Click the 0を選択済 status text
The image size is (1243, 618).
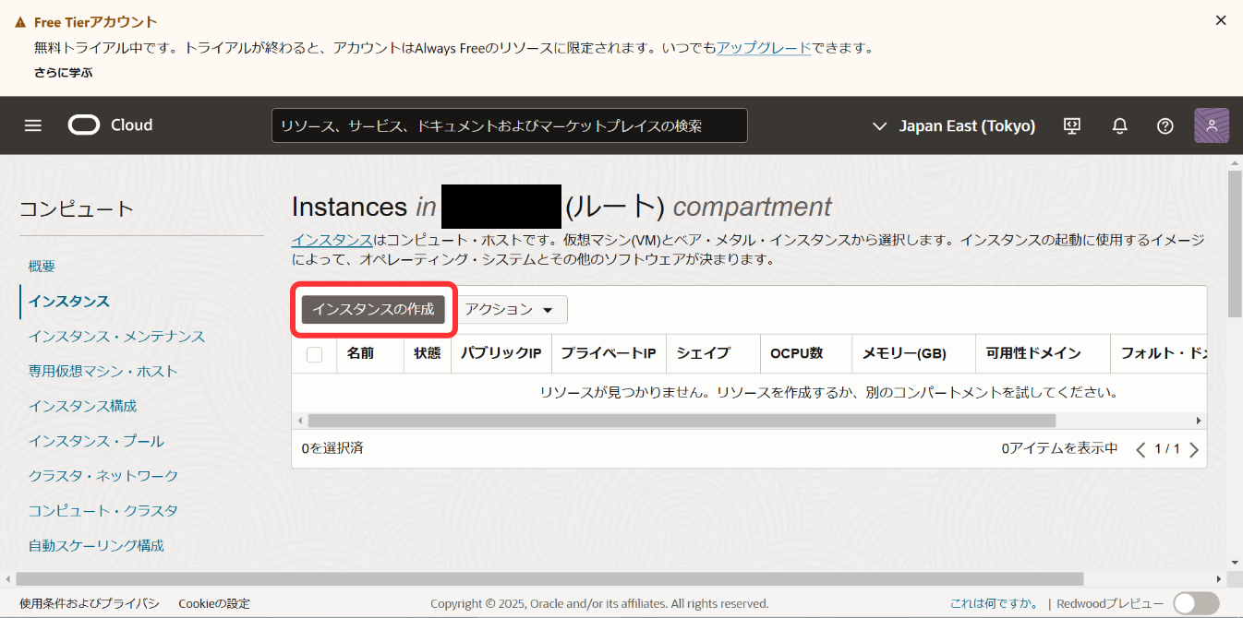(332, 448)
